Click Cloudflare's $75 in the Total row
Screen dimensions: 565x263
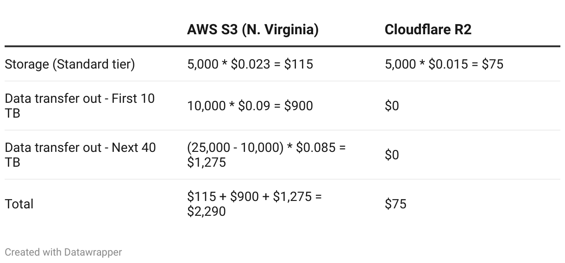tap(395, 204)
